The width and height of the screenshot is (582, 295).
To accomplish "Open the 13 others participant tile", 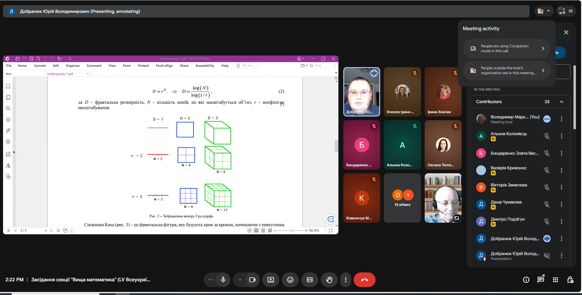I will [402, 198].
